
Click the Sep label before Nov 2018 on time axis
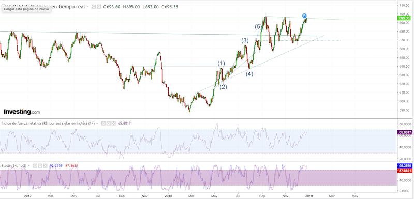pyautogui.click(x=262, y=196)
